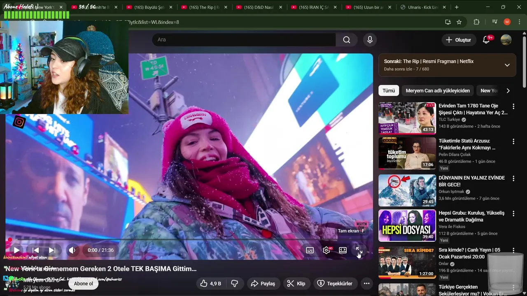
Task: Visit Vera ile Fiskos channel name
Action: tap(452, 227)
